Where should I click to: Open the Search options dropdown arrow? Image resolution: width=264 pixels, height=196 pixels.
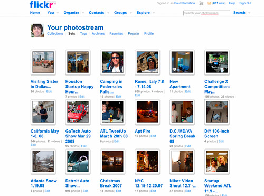coord(249,13)
